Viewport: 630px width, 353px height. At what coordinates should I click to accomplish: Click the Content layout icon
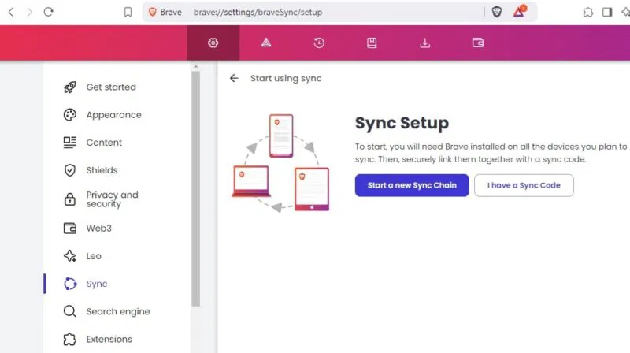click(x=70, y=143)
